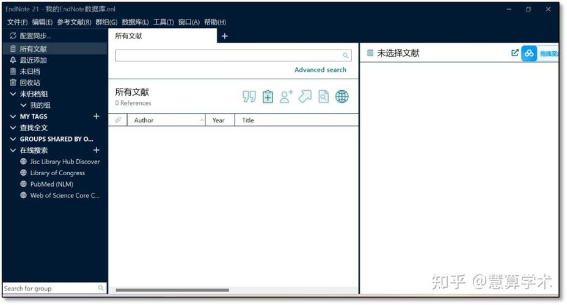Select the 所有文献 tab
Viewport: 567px width, 305px height.
(163, 36)
